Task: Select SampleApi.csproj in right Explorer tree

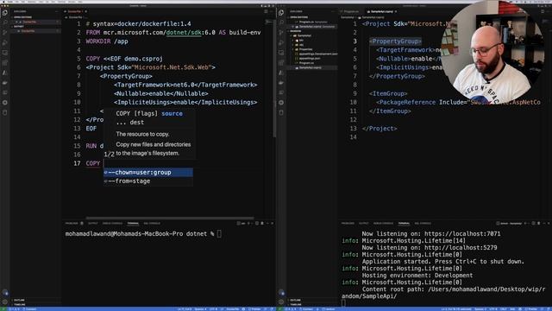Action: [x=310, y=67]
